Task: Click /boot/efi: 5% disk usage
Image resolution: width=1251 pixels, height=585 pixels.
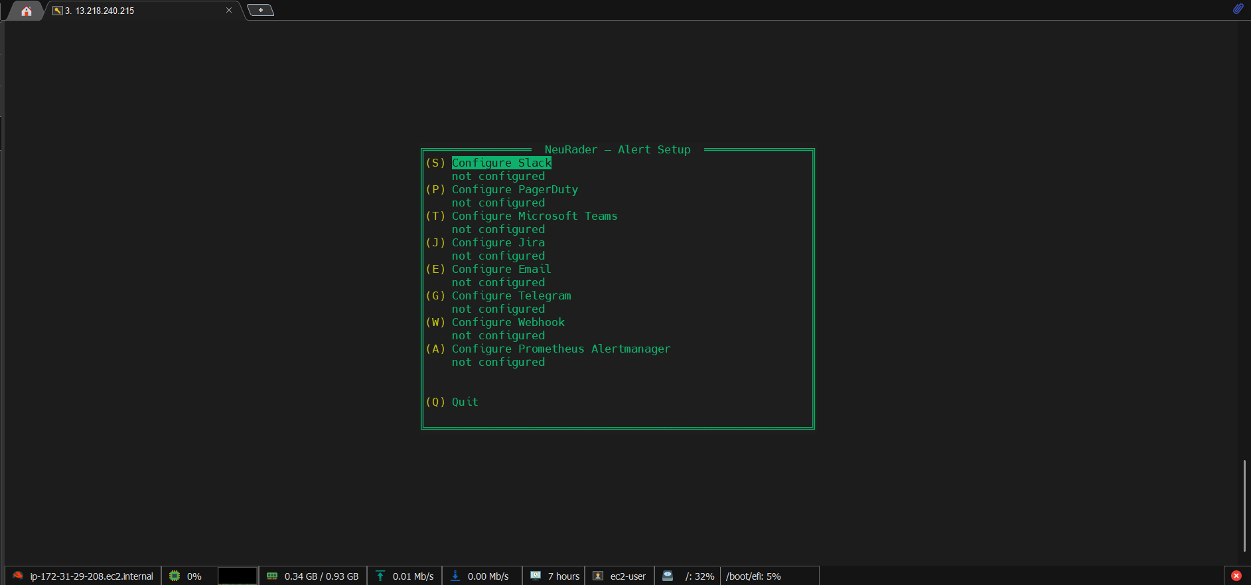Action: 753,576
